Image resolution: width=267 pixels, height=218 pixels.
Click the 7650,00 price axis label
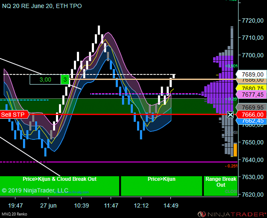coord(253,142)
